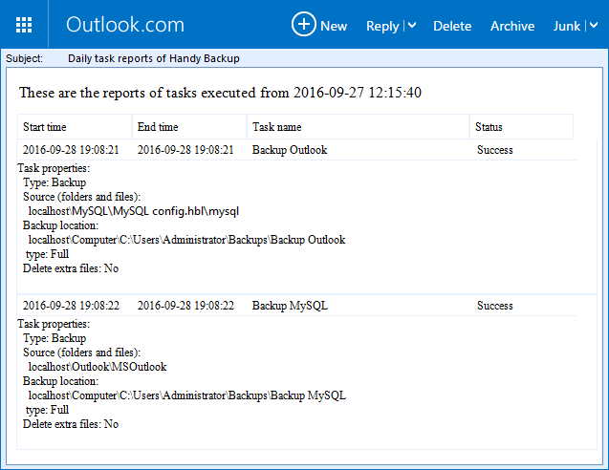Screen dimensions: 609x470
Task: Open the app launcher grid icon
Action: (24, 25)
